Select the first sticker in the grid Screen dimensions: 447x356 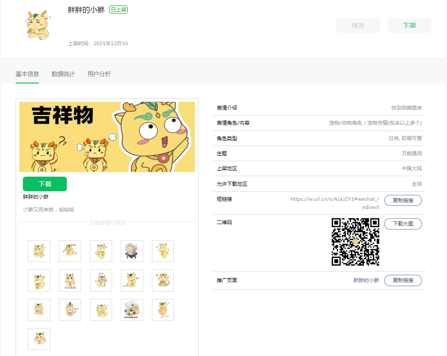(39, 251)
